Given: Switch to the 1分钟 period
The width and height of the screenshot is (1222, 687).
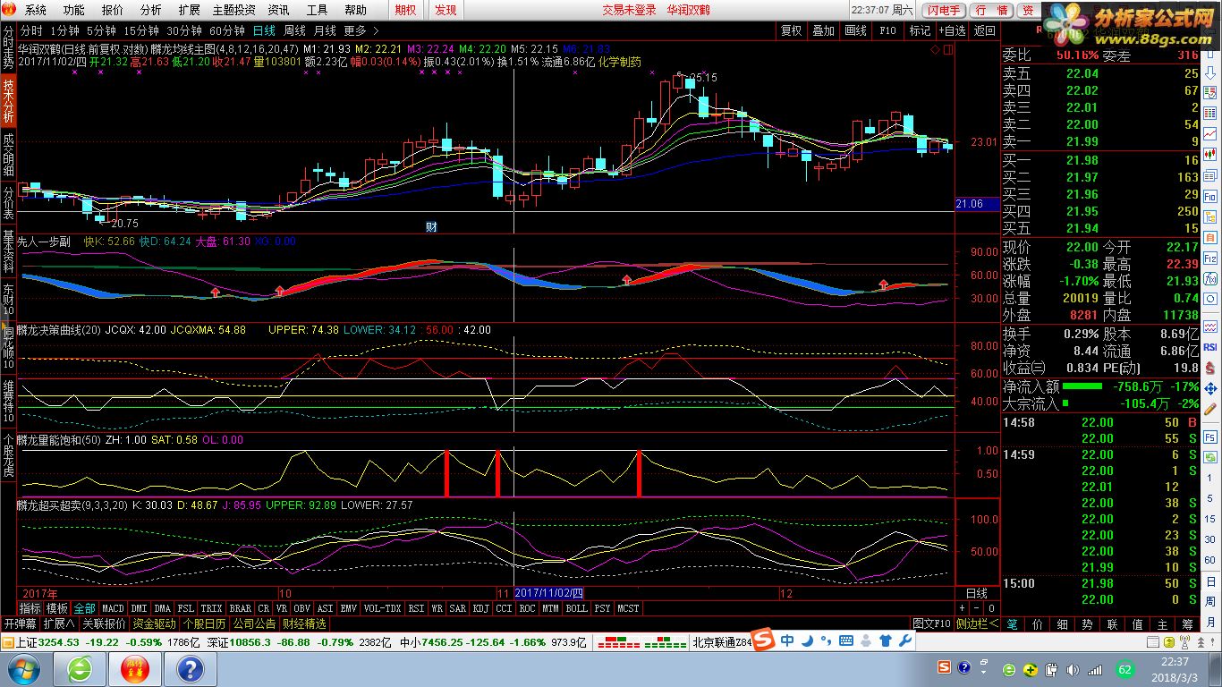Looking at the screenshot, I should (64, 30).
